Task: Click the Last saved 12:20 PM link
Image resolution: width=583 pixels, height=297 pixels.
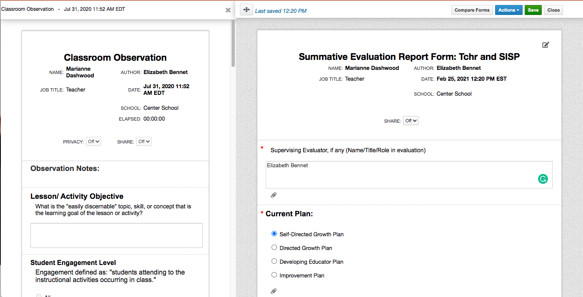Action: click(281, 11)
